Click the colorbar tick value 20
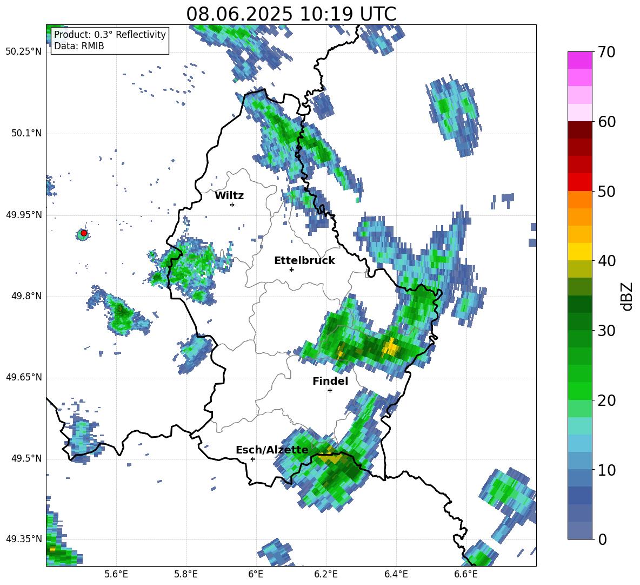Image resolution: width=640 pixels, height=585 pixels. (606, 400)
